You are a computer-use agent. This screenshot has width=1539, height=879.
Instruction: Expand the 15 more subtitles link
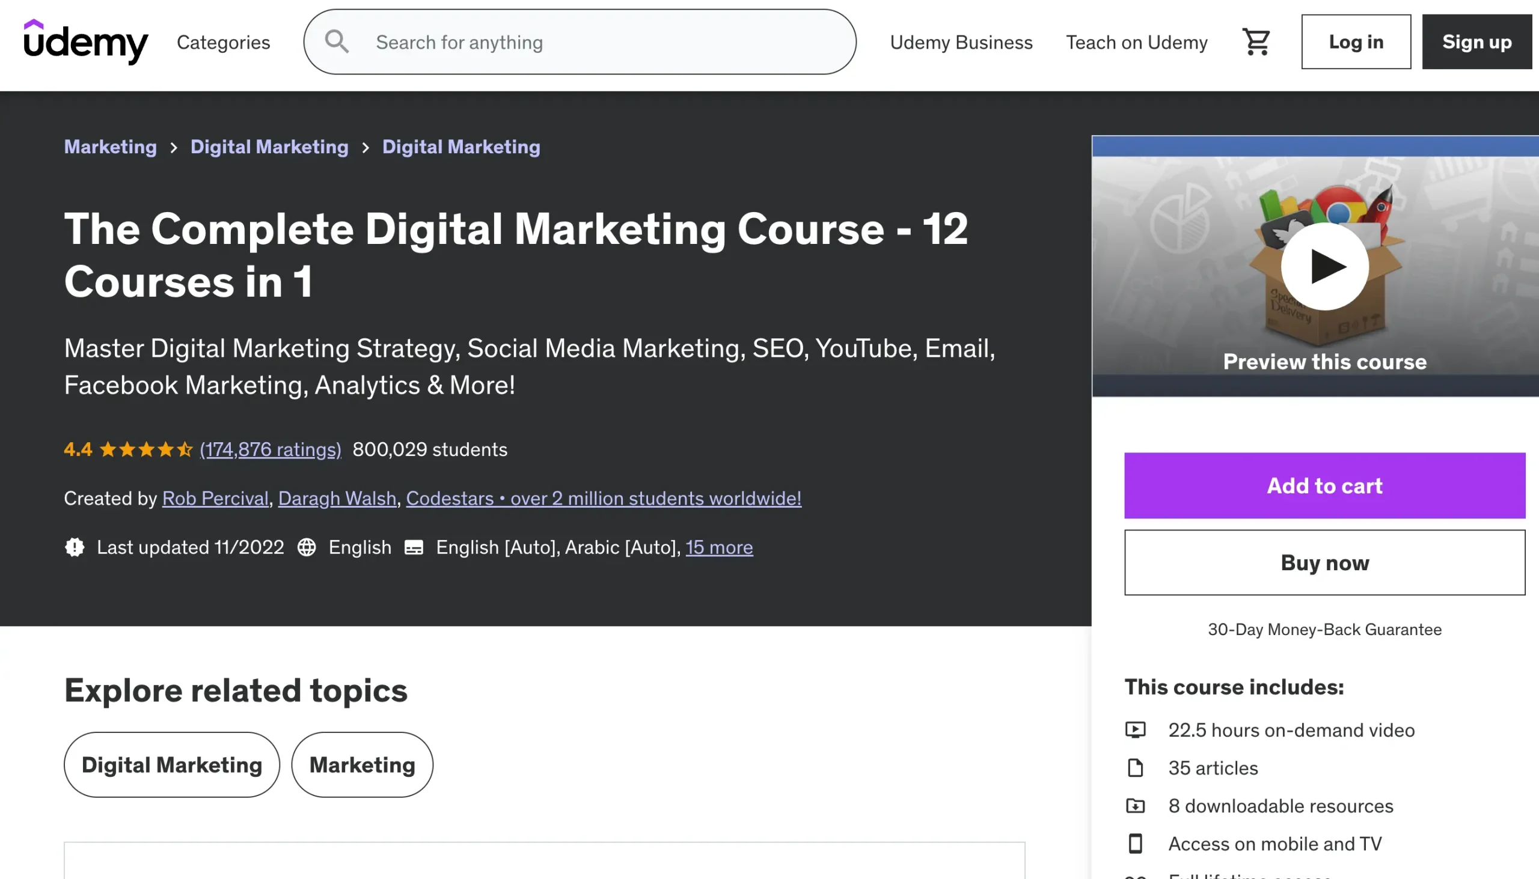click(719, 547)
